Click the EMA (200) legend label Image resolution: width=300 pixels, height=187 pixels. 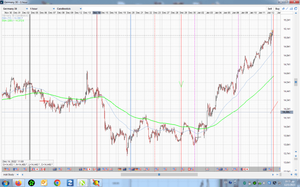[13, 21]
